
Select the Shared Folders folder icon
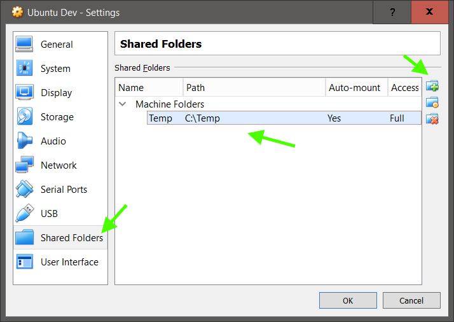(24, 237)
